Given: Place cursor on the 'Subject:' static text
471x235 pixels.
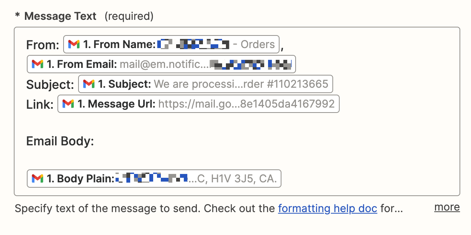Looking at the screenshot, I should click(50, 84).
